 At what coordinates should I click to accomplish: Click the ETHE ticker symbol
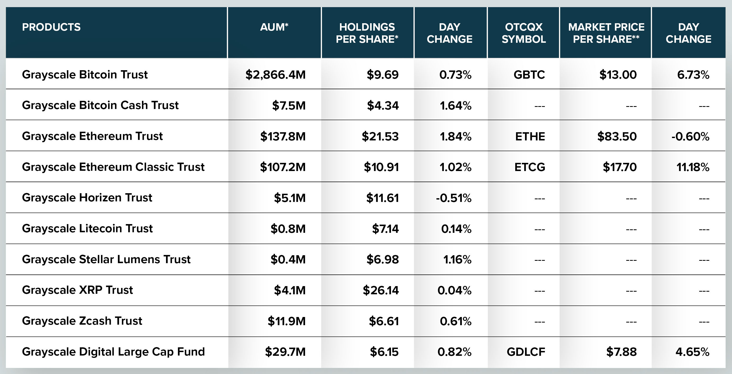click(530, 136)
